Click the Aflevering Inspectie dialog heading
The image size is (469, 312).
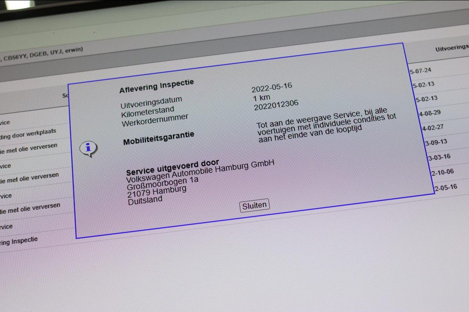click(x=156, y=86)
